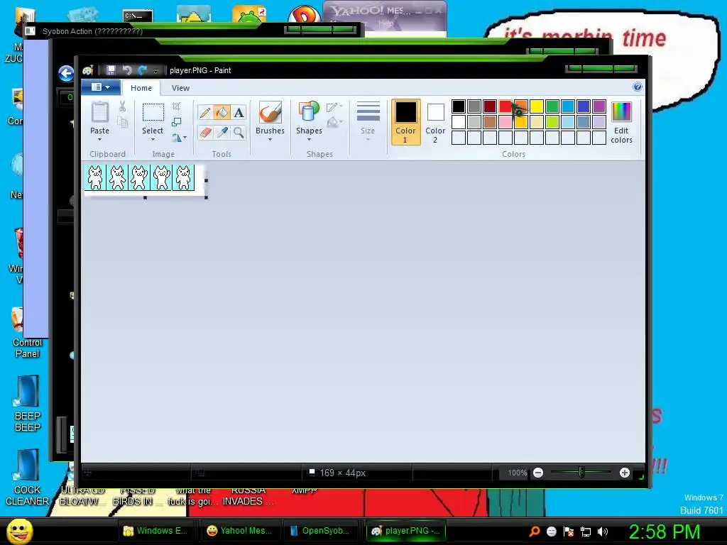The height and width of the screenshot is (545, 727).
Task: Click the Undo arrow in title bar
Action: tap(126, 70)
